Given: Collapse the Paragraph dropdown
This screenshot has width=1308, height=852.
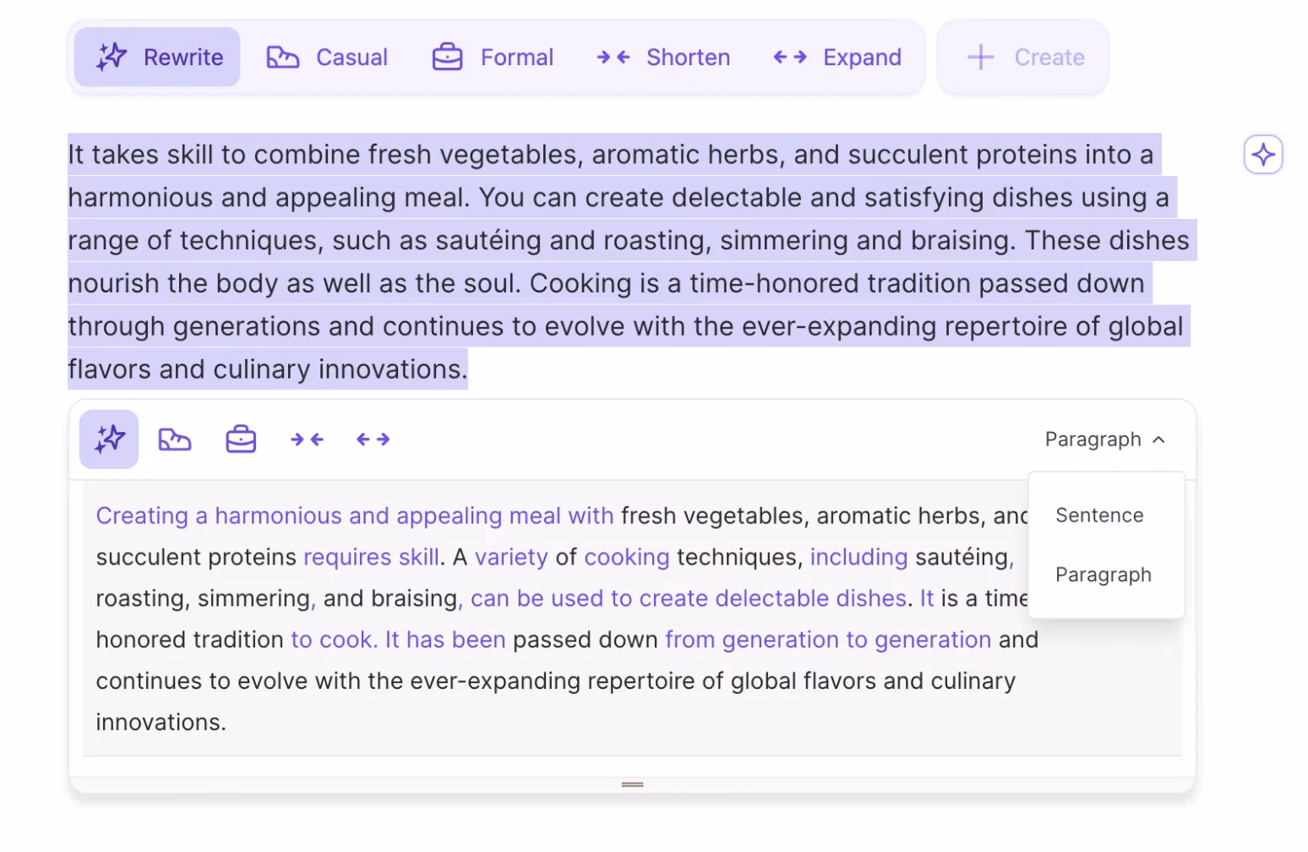Looking at the screenshot, I should (1104, 440).
